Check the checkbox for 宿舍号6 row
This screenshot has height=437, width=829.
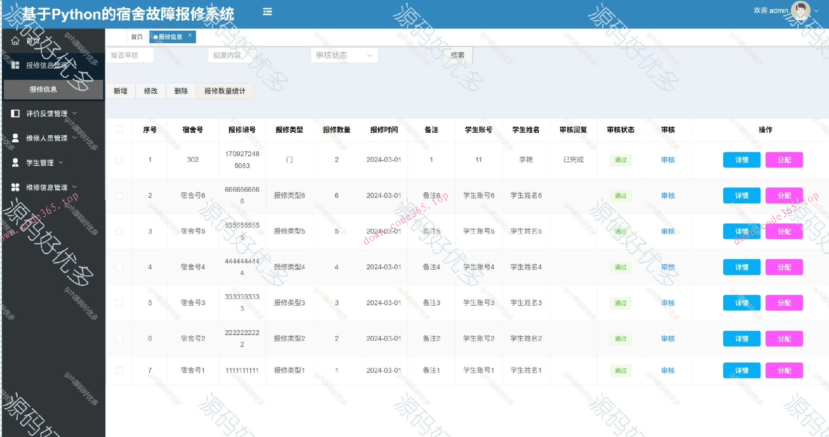click(120, 195)
